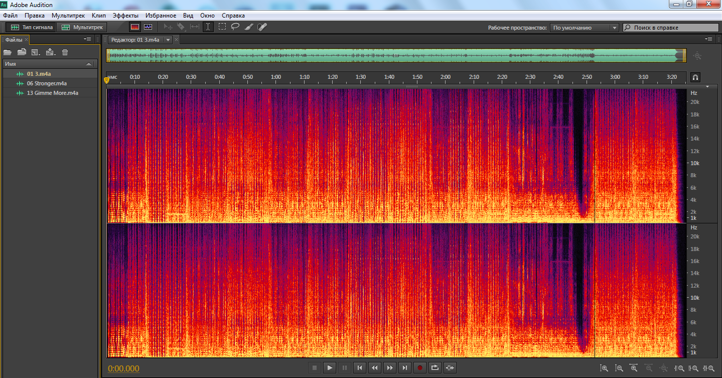
Task: Select the Lasso selection tool
Action: [235, 27]
